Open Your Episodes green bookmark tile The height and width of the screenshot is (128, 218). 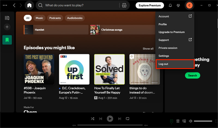[x=7, y=40]
